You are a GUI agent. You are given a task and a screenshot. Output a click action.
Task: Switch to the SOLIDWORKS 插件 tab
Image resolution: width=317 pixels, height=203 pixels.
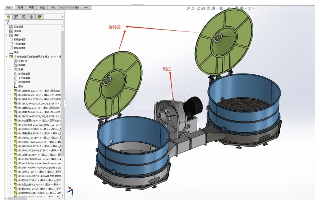pos(70,8)
